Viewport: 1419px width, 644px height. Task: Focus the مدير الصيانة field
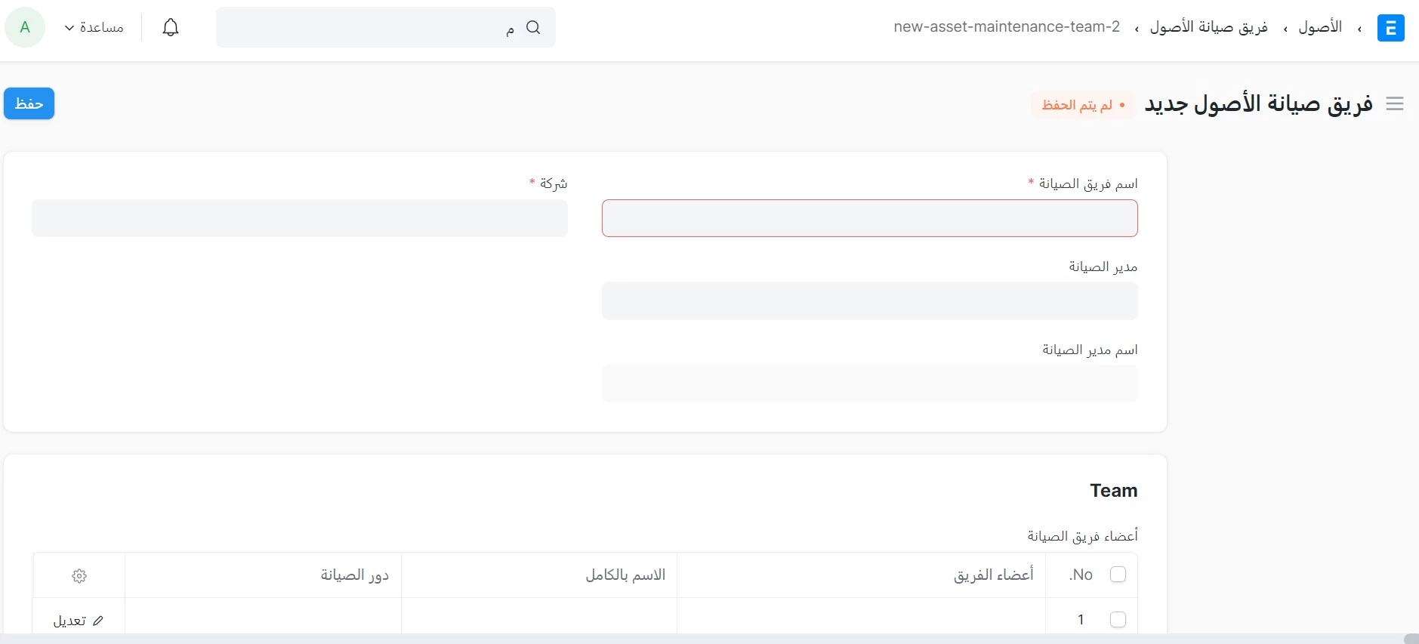[869, 301]
